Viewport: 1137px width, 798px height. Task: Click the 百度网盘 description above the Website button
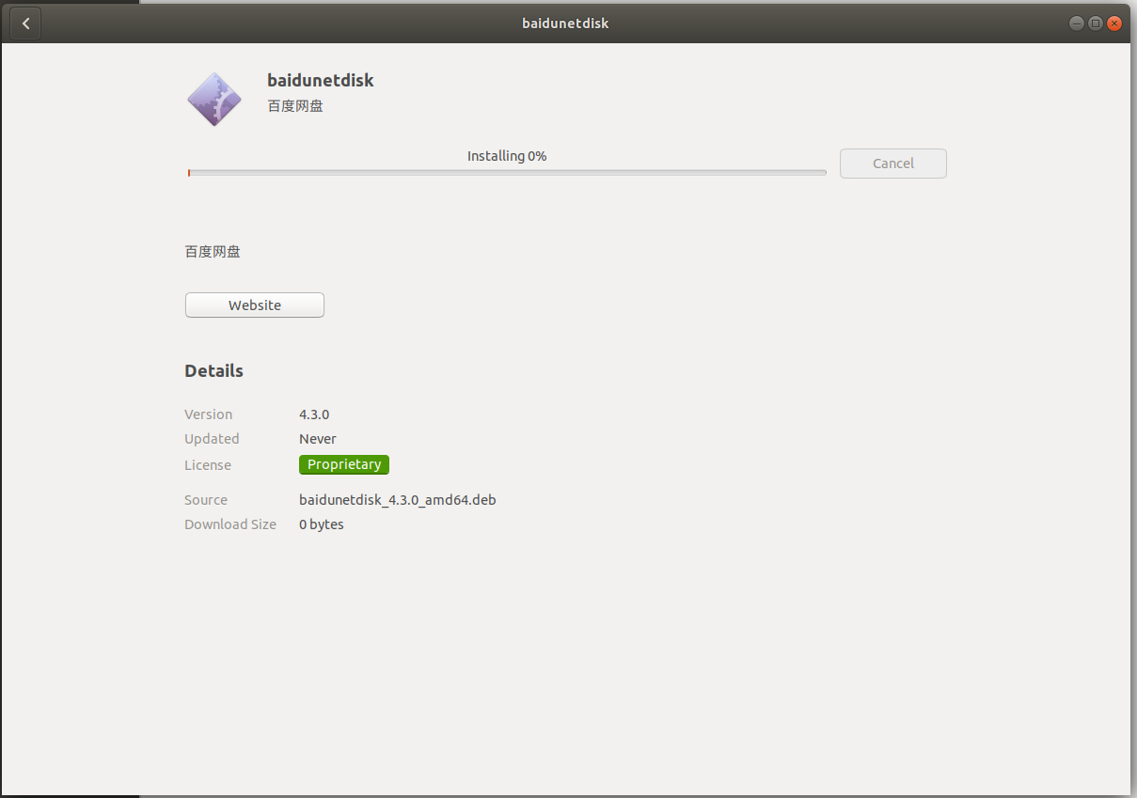(213, 252)
